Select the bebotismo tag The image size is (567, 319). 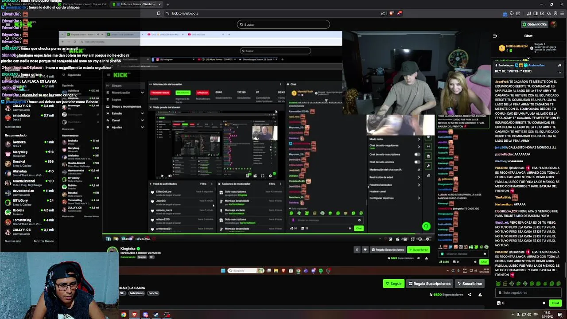[x=136, y=293]
